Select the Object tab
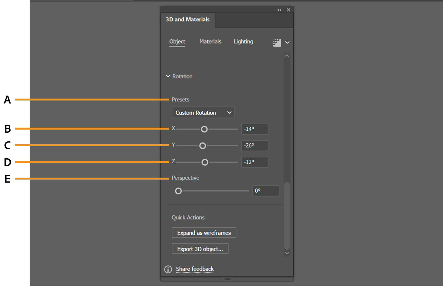Viewport: 443px width, 286px height. (177, 42)
